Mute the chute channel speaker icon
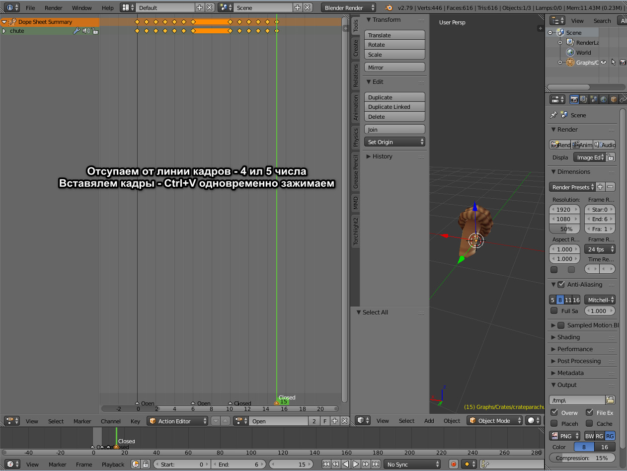This screenshot has width=627, height=471. pos(85,31)
